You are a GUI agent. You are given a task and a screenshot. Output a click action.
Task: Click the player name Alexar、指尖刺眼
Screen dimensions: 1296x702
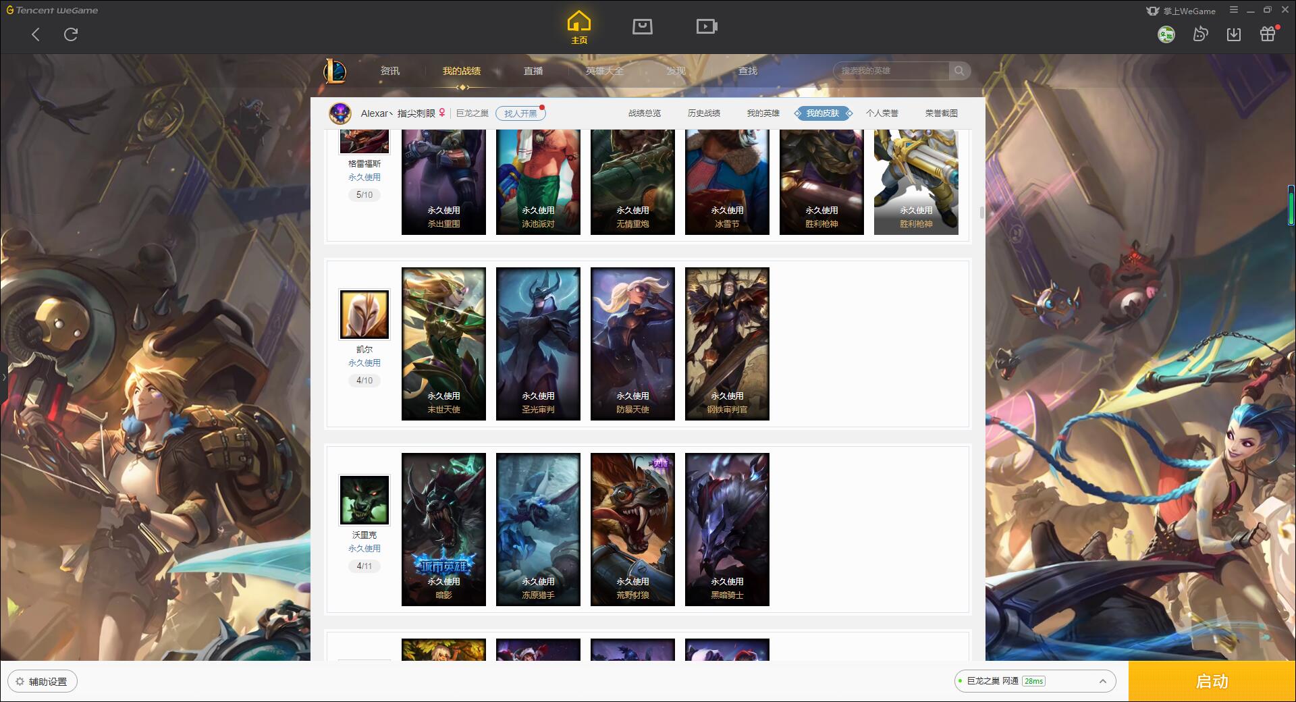point(398,113)
